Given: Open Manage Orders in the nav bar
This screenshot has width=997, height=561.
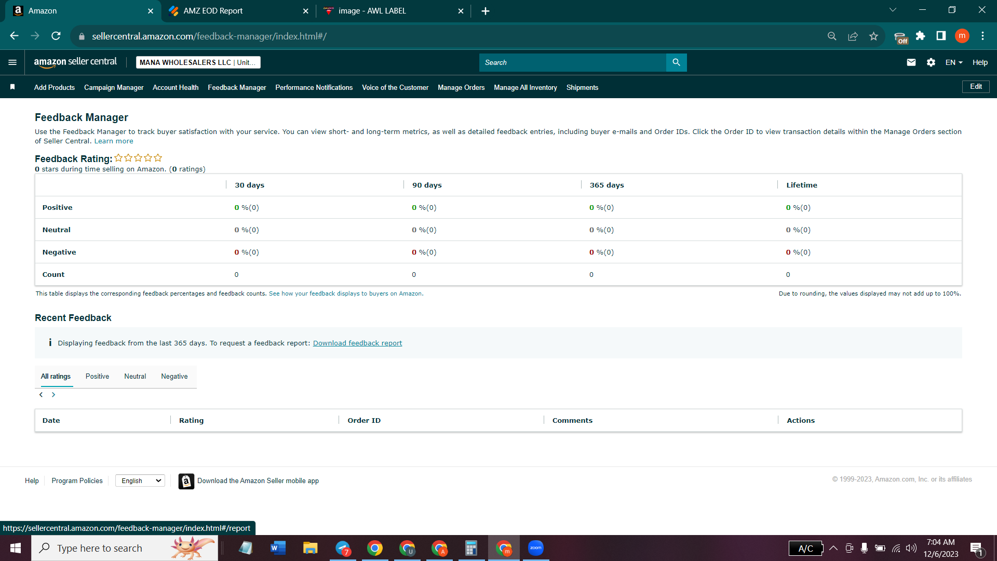Looking at the screenshot, I should pos(461,87).
